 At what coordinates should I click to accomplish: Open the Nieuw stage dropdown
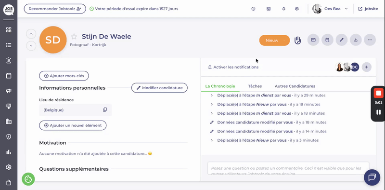(x=274, y=41)
